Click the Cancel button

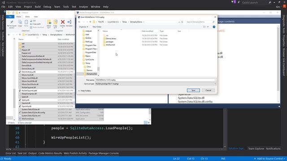208,90
